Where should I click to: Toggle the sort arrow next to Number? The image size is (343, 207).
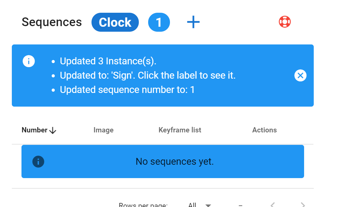point(53,131)
